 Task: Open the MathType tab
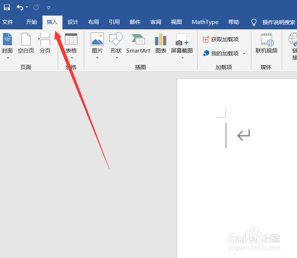[x=205, y=22]
